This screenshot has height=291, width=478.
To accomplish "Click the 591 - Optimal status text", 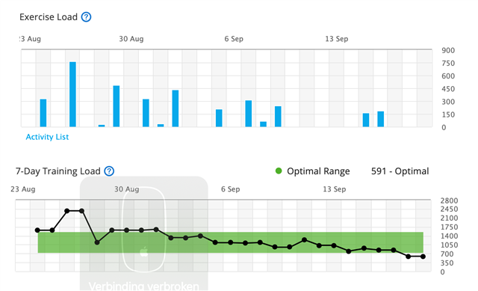I will click(x=400, y=171).
